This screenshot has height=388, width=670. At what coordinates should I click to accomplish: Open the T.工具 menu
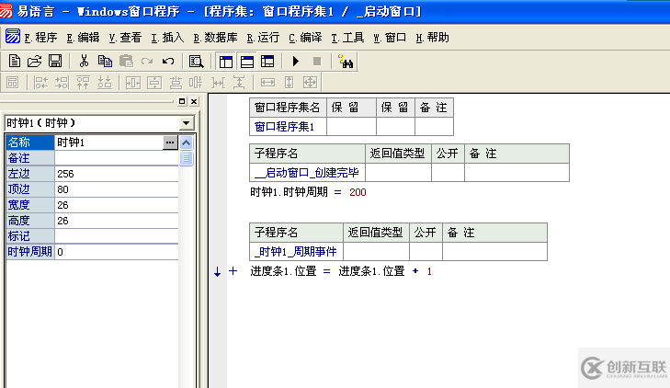click(347, 38)
